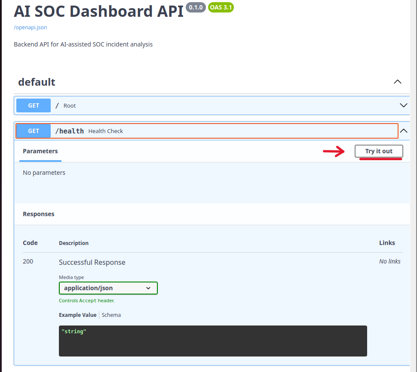This screenshot has width=417, height=372.
Task: Click the Links column header
Action: click(387, 243)
